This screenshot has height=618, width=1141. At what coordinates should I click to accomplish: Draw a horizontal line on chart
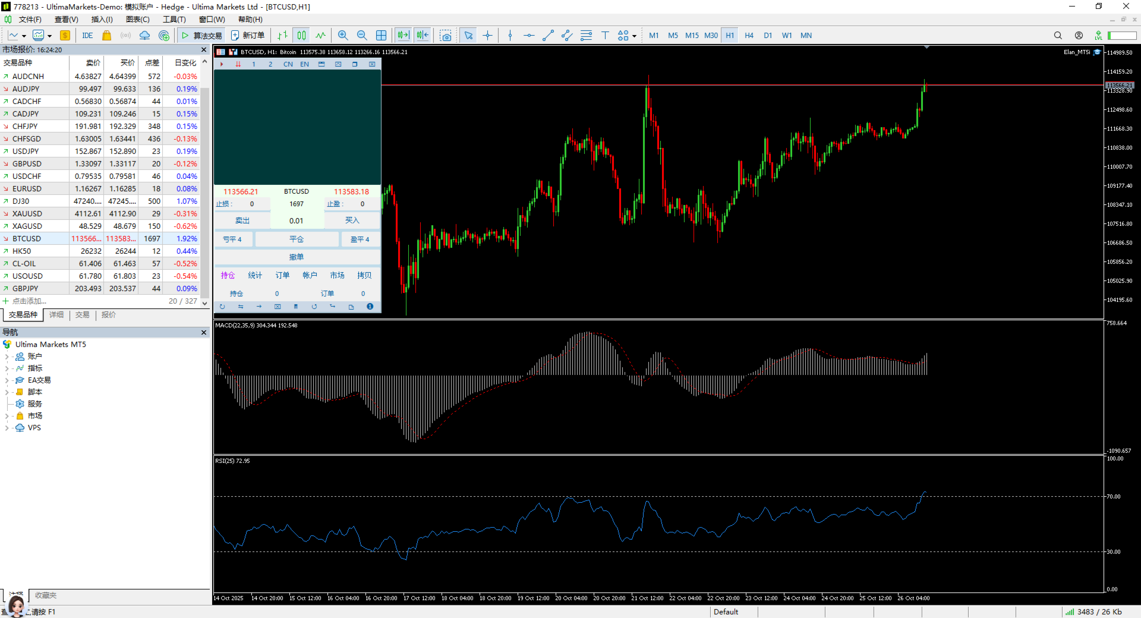[x=529, y=36]
